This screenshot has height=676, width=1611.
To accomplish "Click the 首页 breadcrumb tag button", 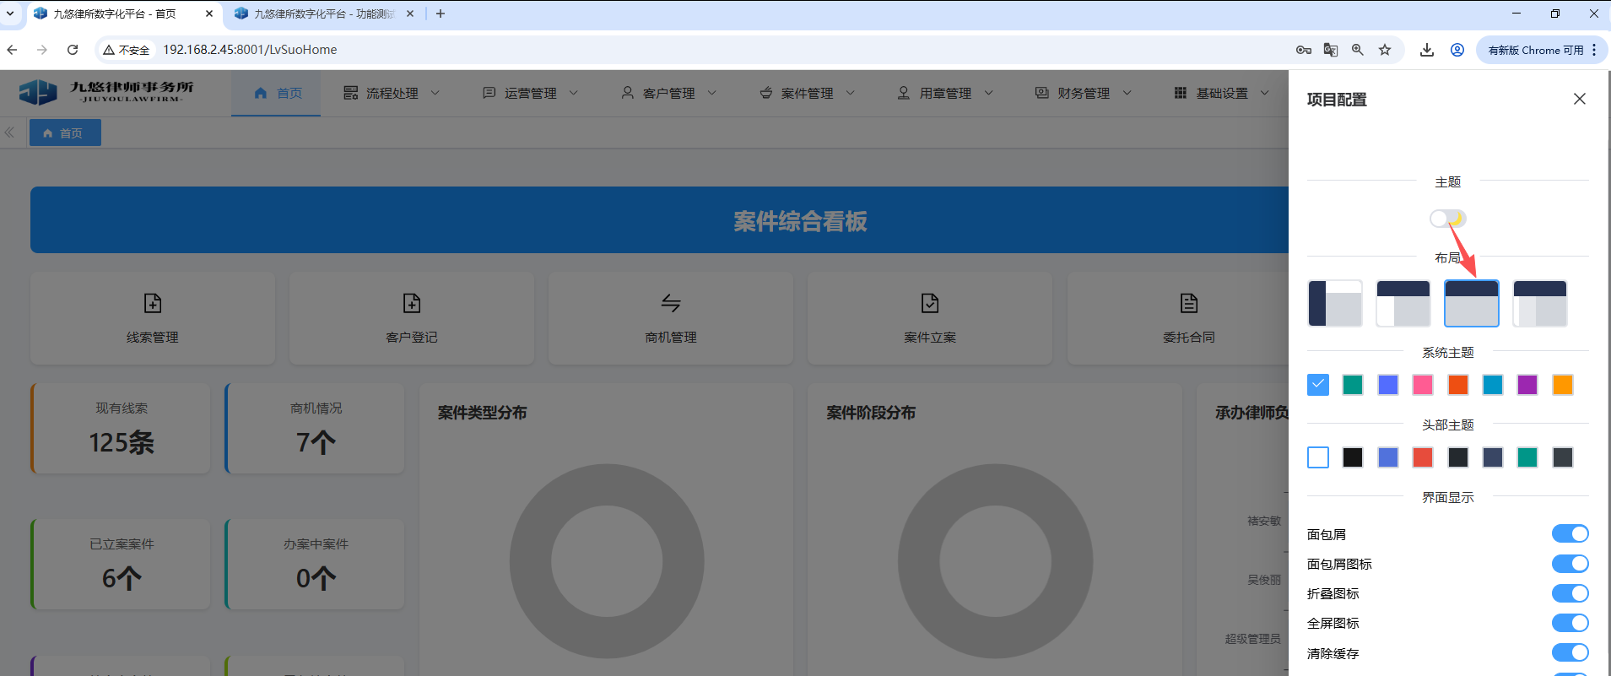I will [65, 132].
